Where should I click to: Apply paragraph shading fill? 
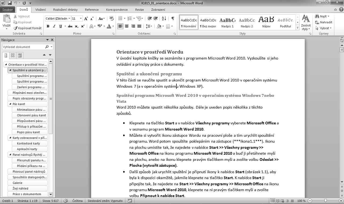159,26
